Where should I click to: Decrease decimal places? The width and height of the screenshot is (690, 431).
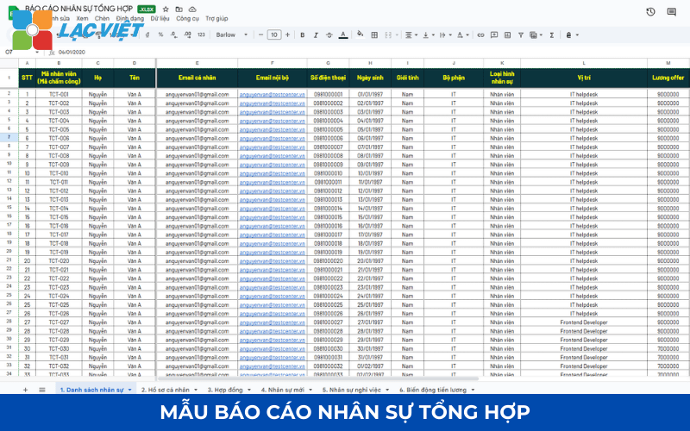point(174,34)
